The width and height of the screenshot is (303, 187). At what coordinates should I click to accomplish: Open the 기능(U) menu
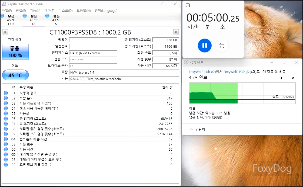click(x=35, y=11)
